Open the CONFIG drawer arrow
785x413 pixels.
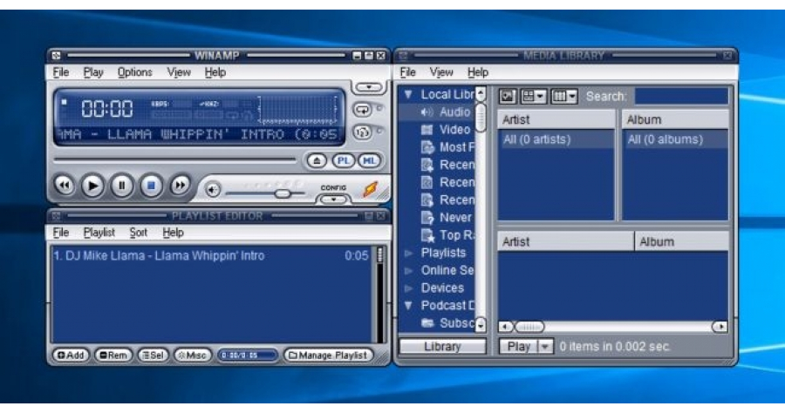pos(333,200)
